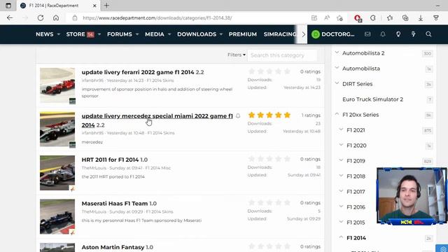Expand the Automobilista 2 category
Viewport: 448px width, 252px height.
click(x=337, y=52)
